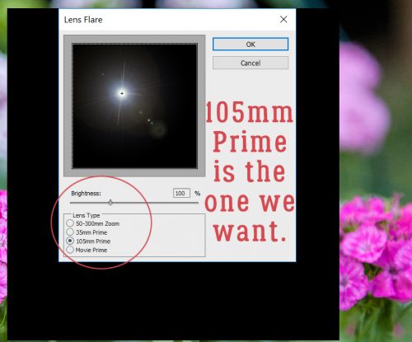Click the percent sign beside brightness field
The image size is (412, 342).
coord(197,194)
